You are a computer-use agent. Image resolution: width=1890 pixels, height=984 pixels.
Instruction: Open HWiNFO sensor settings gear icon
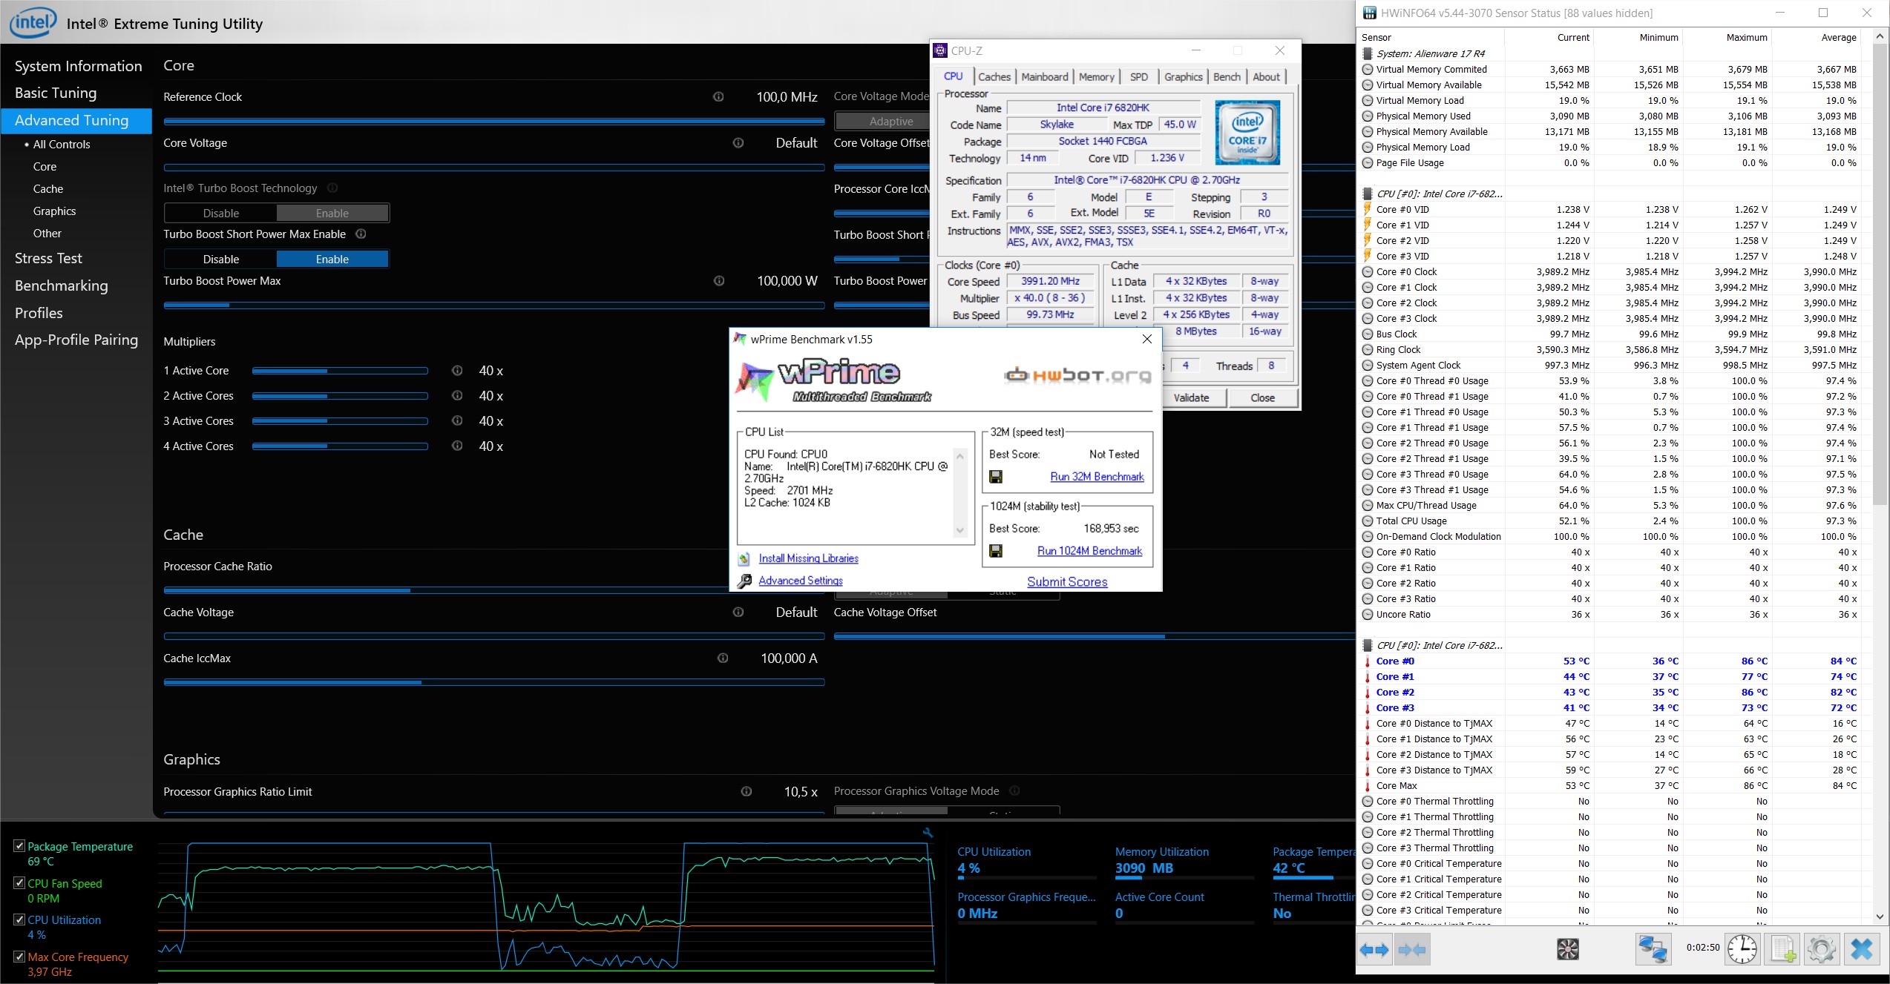point(1822,949)
